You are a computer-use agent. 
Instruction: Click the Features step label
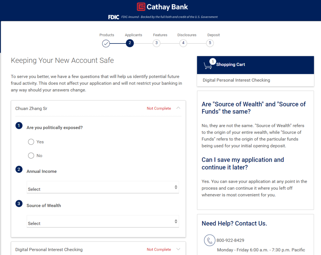(160, 35)
